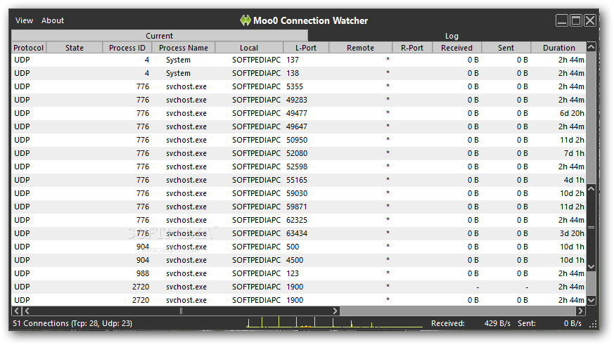Click the vertical scrollbar's bottom down arrow
The width and height of the screenshot is (614, 345).
[x=591, y=301]
